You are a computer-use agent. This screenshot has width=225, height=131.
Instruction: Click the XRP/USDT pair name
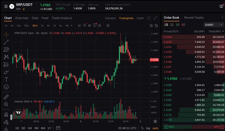click(x=24, y=5)
